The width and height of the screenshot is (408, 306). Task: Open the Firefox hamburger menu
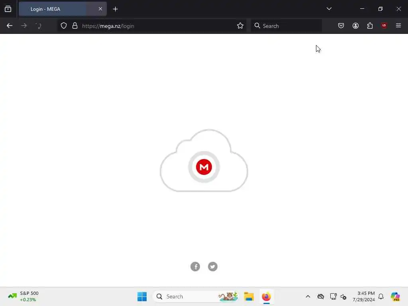pos(398,25)
